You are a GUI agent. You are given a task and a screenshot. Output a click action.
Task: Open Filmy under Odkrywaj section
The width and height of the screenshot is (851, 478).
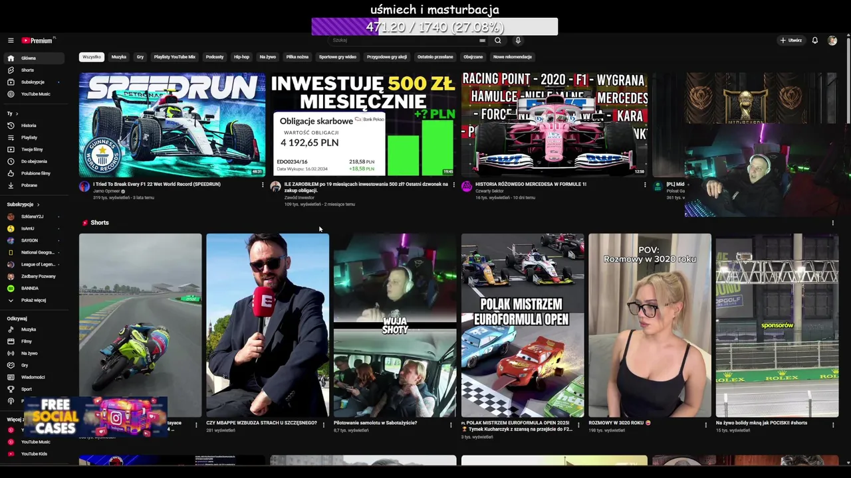[33, 341]
